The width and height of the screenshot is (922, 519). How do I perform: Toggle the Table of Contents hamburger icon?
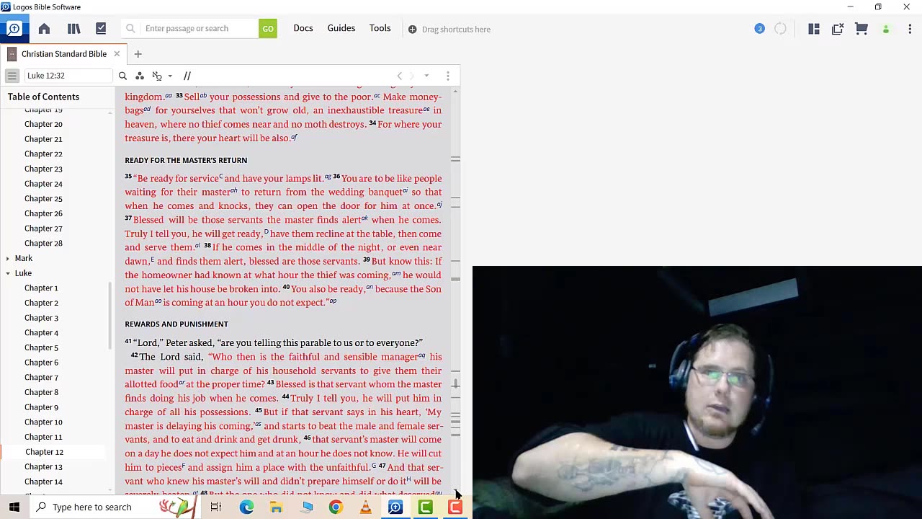click(x=12, y=76)
